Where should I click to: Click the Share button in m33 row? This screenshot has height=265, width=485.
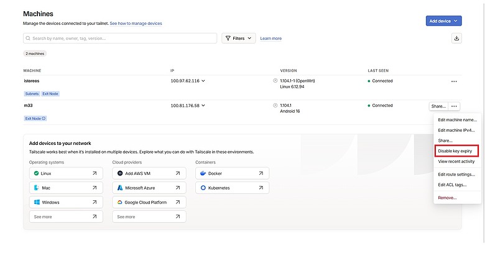(x=438, y=106)
